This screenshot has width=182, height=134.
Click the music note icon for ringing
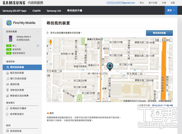pyautogui.click(x=8, y=79)
